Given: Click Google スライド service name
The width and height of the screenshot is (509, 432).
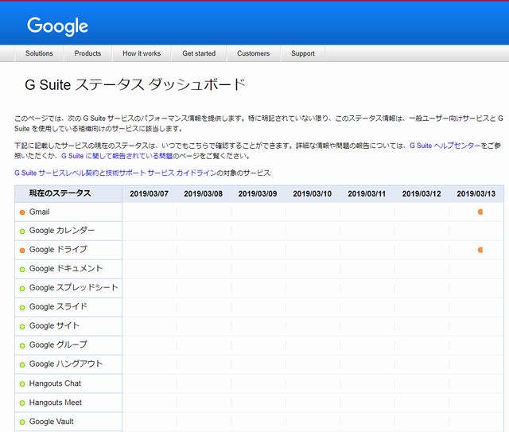Looking at the screenshot, I should (x=58, y=306).
